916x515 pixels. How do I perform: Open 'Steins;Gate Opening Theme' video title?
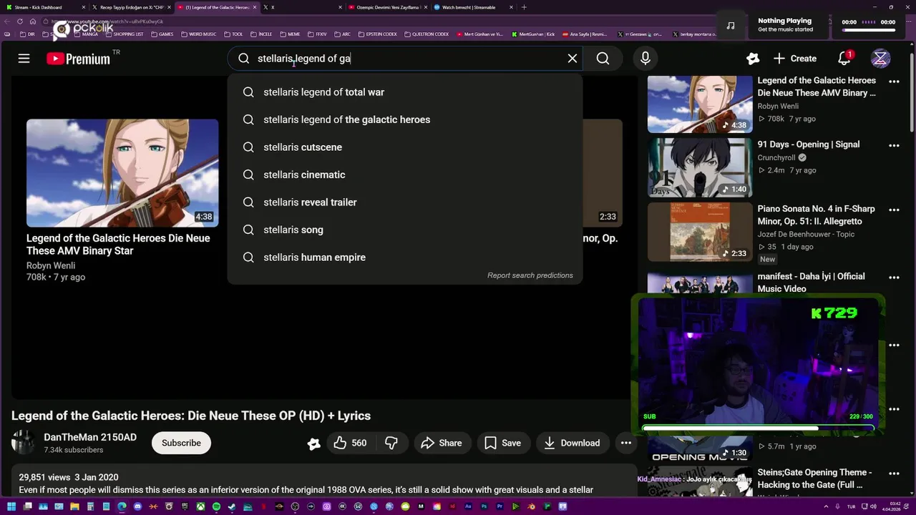point(814,479)
